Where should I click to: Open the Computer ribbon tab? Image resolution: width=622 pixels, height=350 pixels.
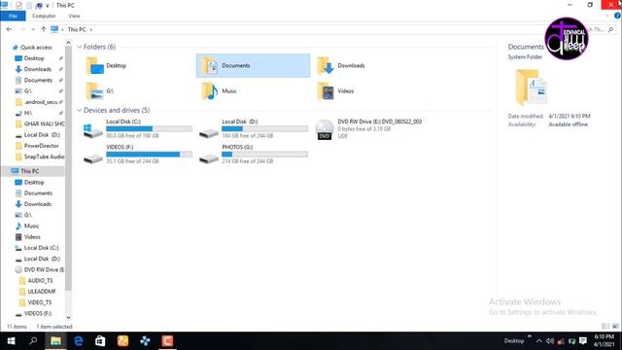(44, 16)
